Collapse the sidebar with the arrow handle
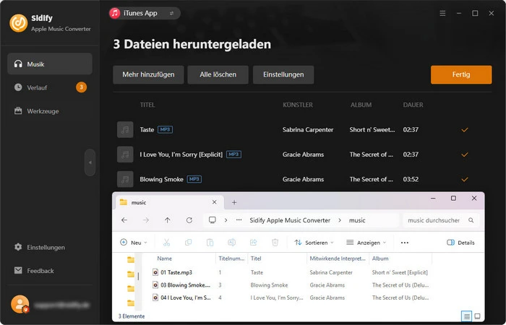506x325 pixels. (x=90, y=162)
